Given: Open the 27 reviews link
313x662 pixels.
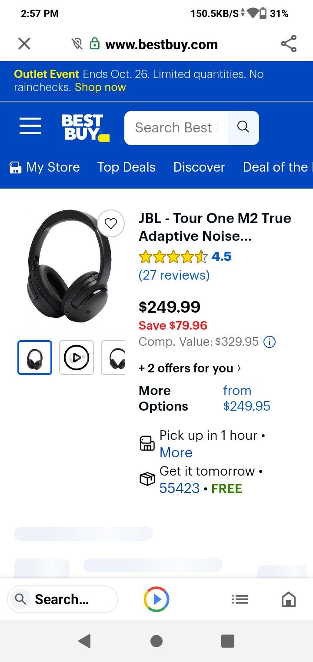Looking at the screenshot, I should (174, 275).
